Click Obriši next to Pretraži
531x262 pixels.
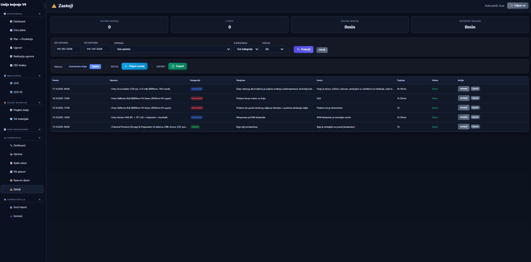coord(322,50)
